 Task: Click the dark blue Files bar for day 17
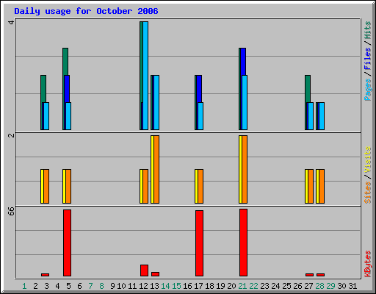click(199, 89)
